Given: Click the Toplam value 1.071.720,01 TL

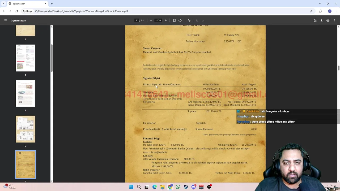Looking at the screenshot, I should [213, 111].
